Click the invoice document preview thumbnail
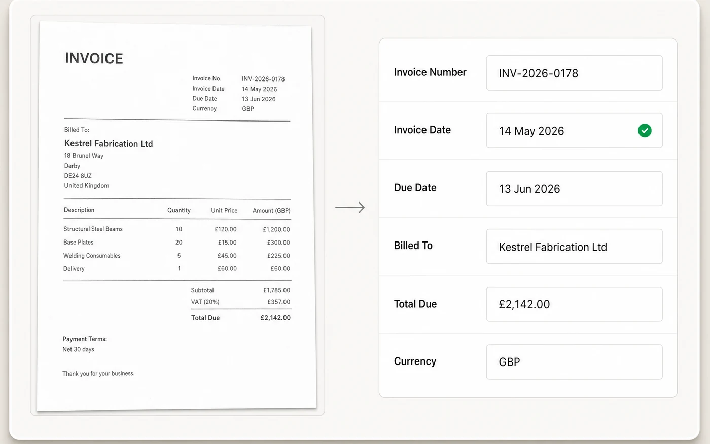 click(177, 216)
